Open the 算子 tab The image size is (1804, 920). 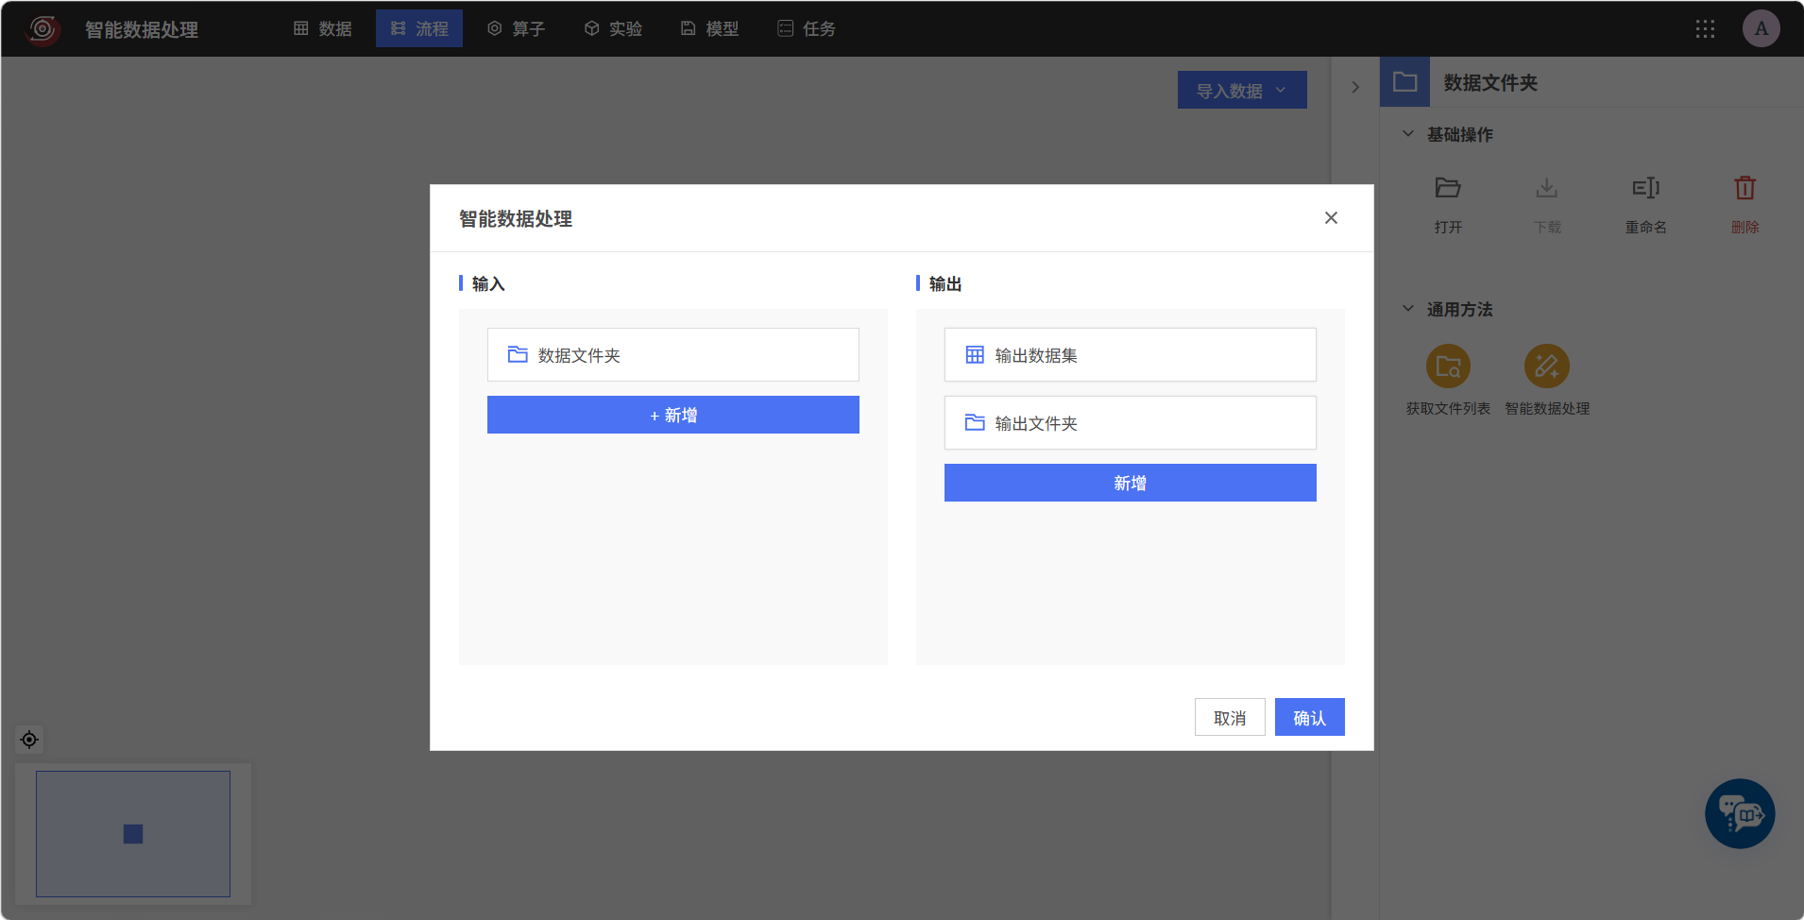(517, 28)
